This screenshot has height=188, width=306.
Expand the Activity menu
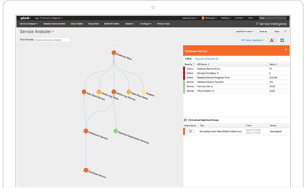click(x=239, y=18)
